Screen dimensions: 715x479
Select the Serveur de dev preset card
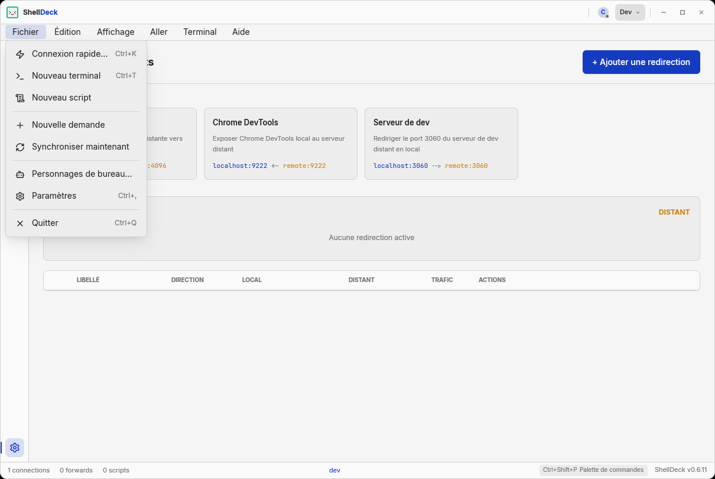[x=441, y=144]
